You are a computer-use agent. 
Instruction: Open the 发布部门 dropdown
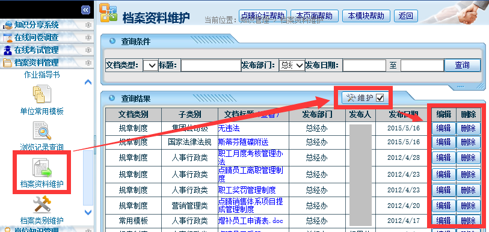coord(292,66)
